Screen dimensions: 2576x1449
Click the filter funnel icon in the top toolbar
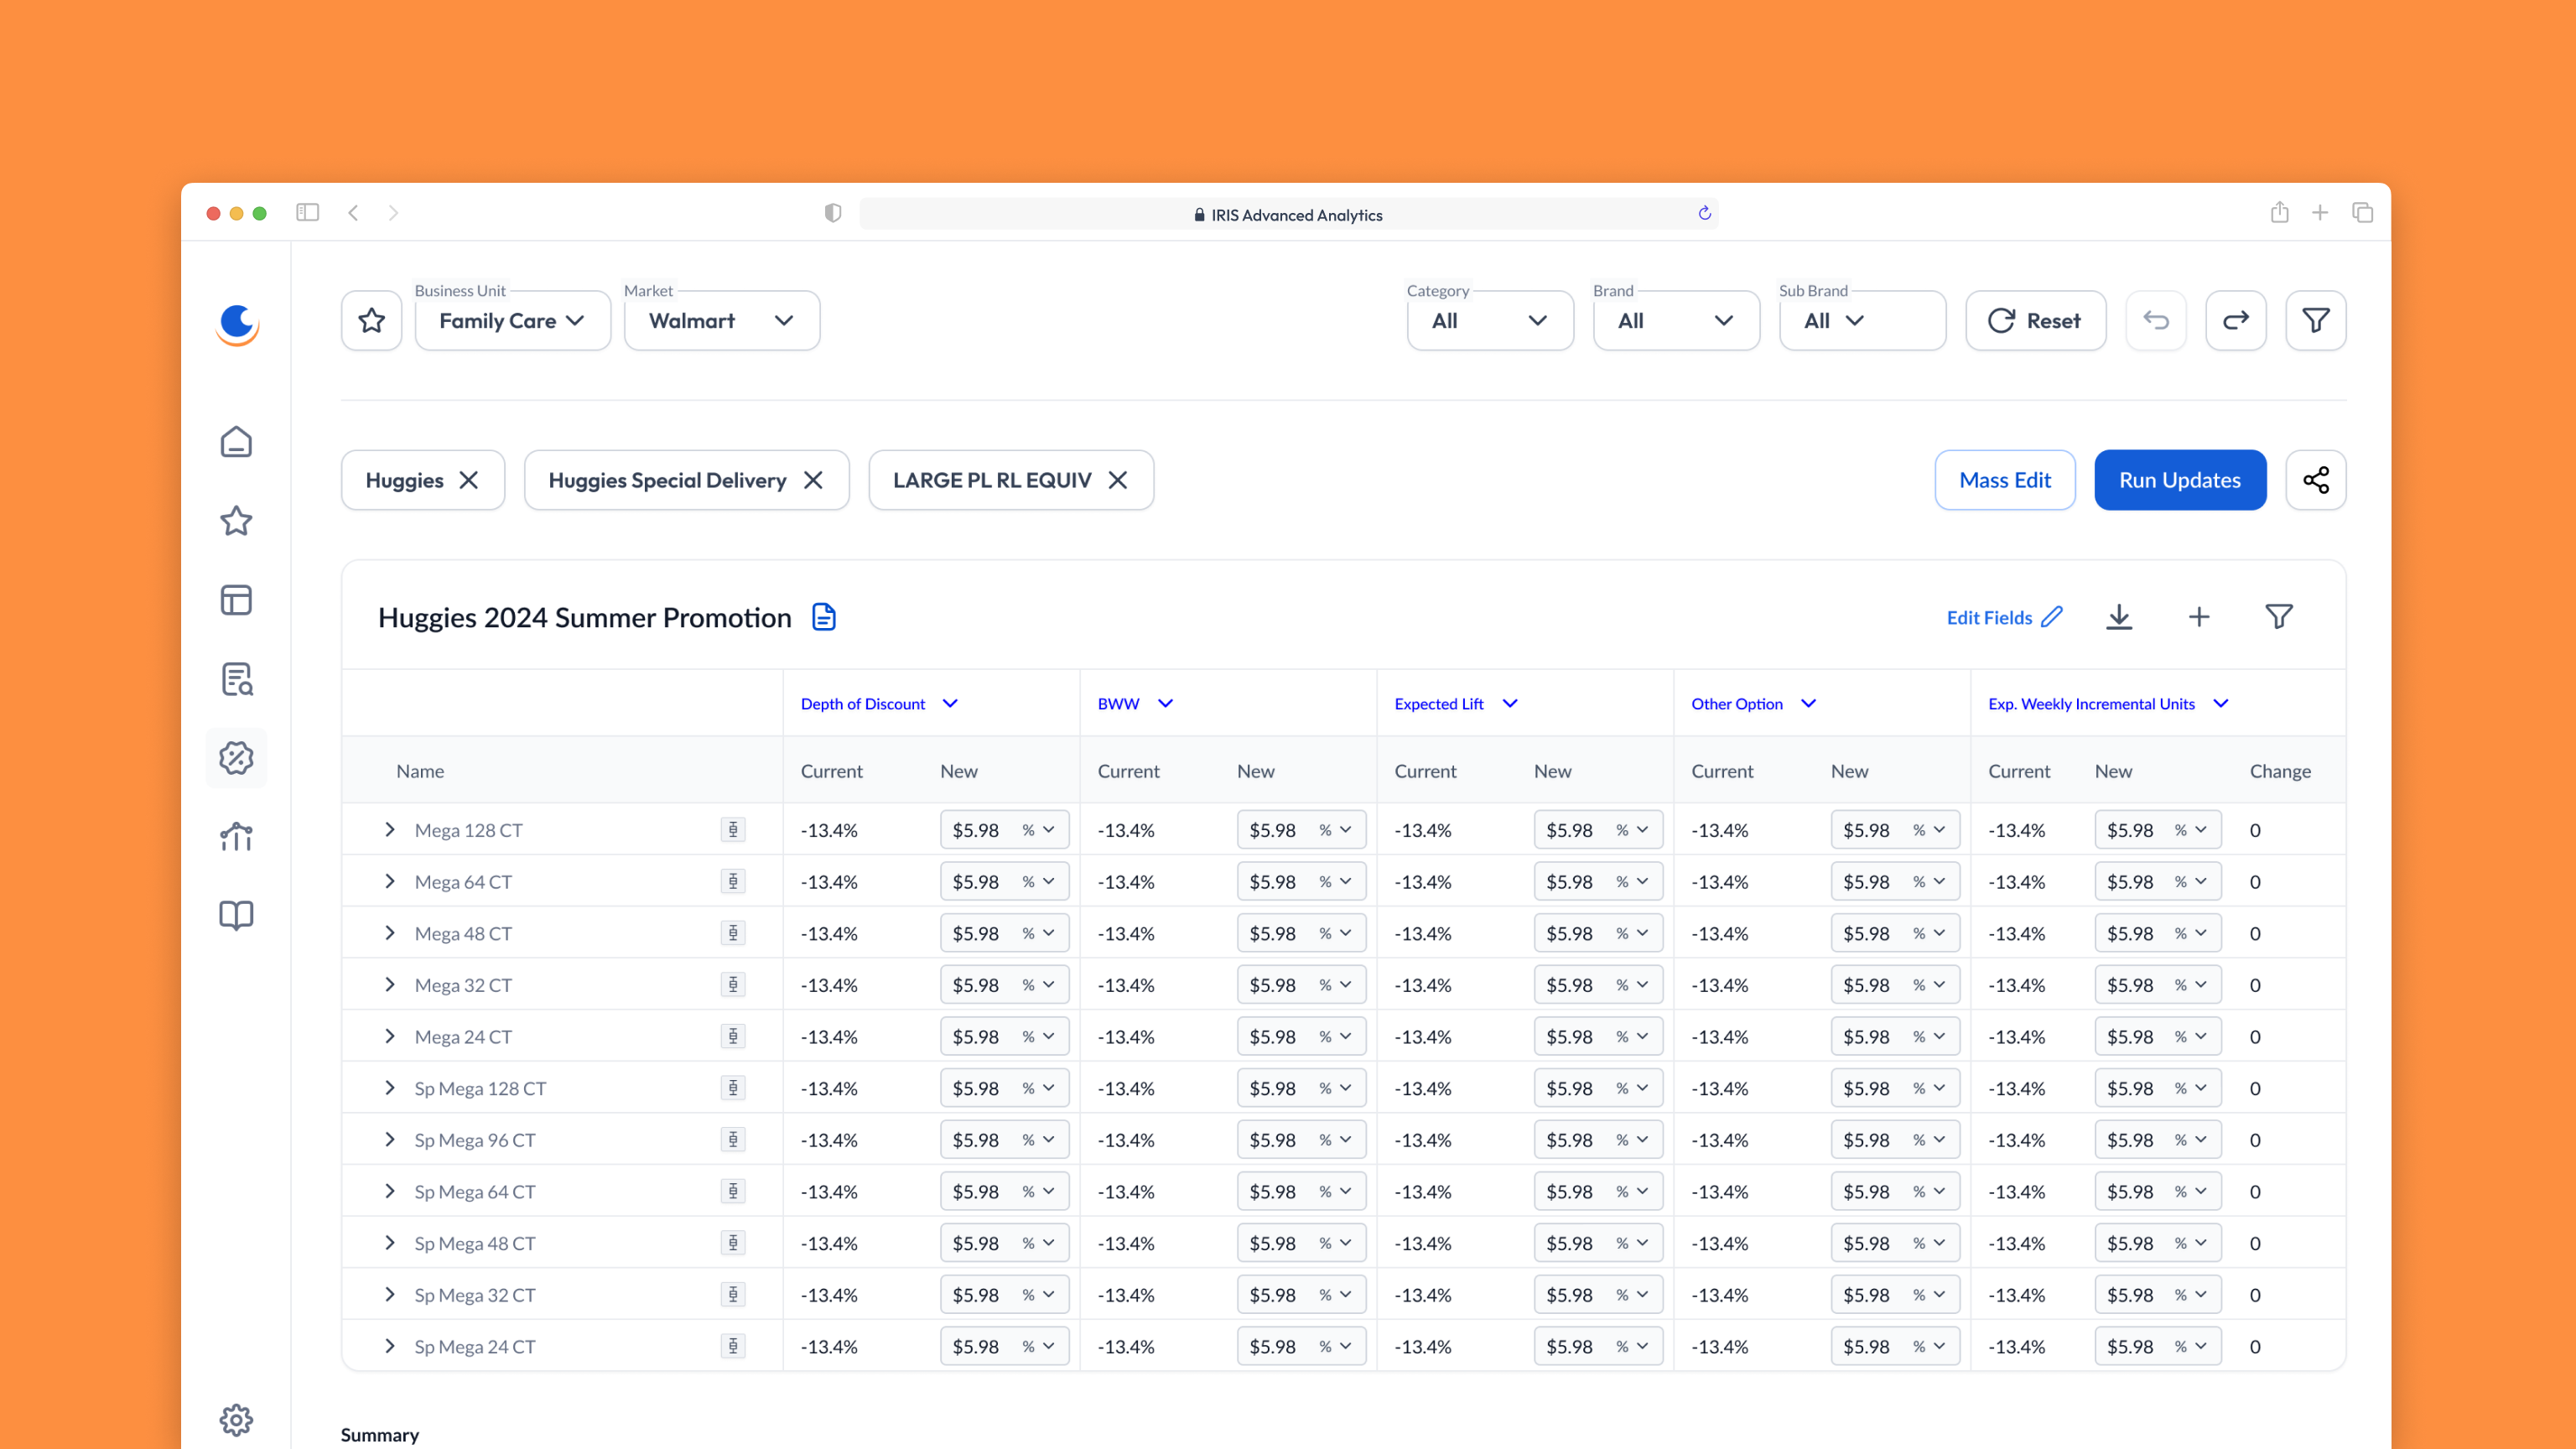[2315, 320]
